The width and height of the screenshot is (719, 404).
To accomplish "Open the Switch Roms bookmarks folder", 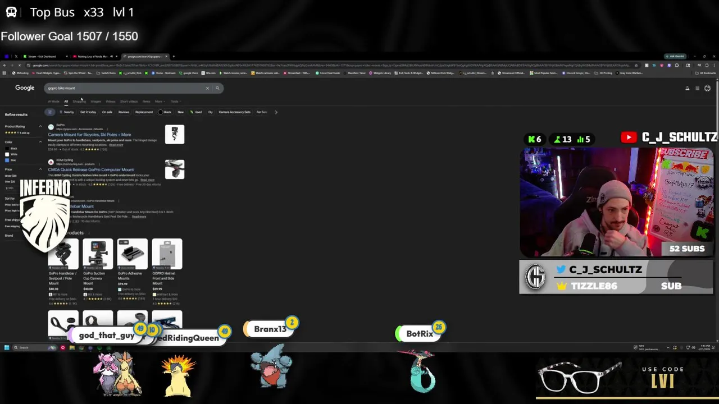I will (106, 73).
